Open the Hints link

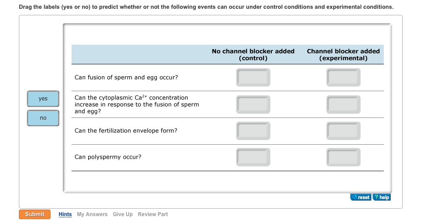tap(65, 214)
